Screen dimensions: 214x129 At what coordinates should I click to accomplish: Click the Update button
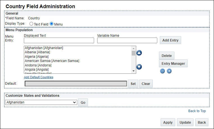185,122
